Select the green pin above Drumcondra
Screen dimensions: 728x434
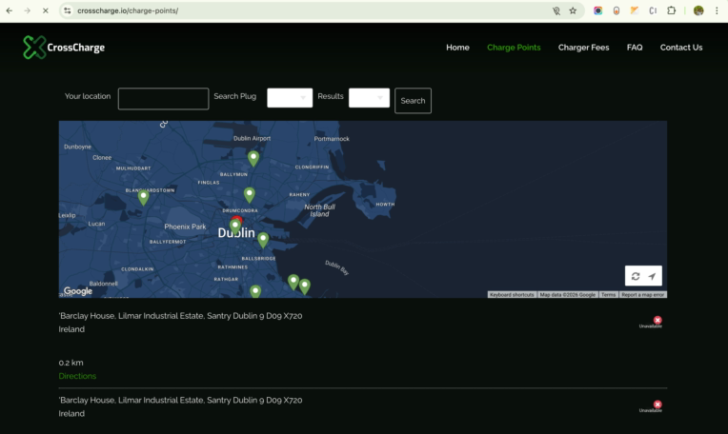click(x=250, y=195)
